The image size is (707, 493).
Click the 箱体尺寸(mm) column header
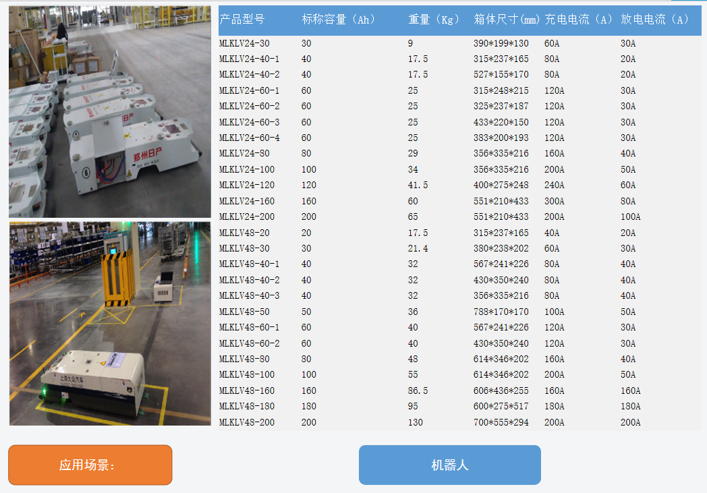(x=507, y=20)
